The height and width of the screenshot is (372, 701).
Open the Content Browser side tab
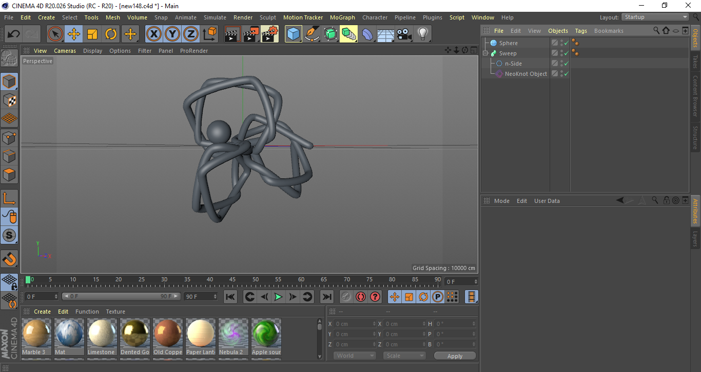click(695, 96)
